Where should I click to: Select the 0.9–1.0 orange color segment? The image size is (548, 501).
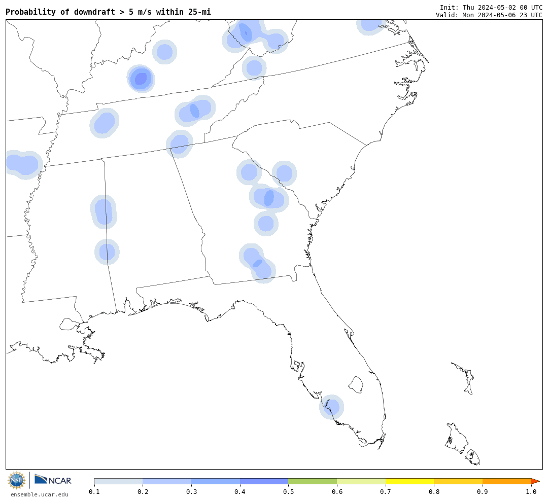click(507, 481)
